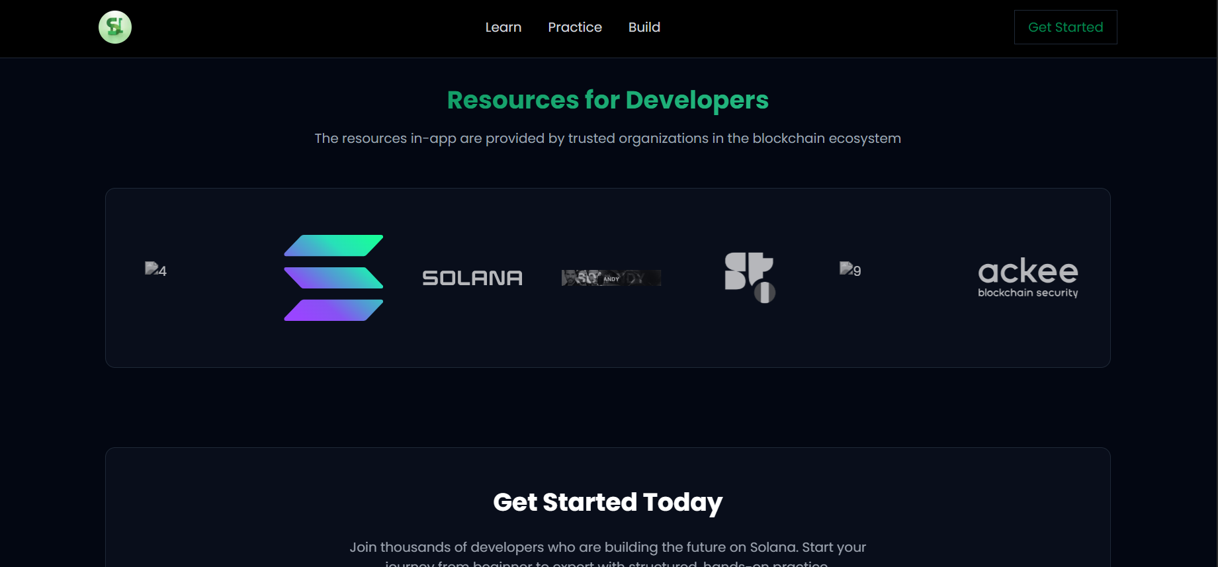Click the grey ST partner logo
Image resolution: width=1218 pixels, height=567 pixels.
coord(750,278)
